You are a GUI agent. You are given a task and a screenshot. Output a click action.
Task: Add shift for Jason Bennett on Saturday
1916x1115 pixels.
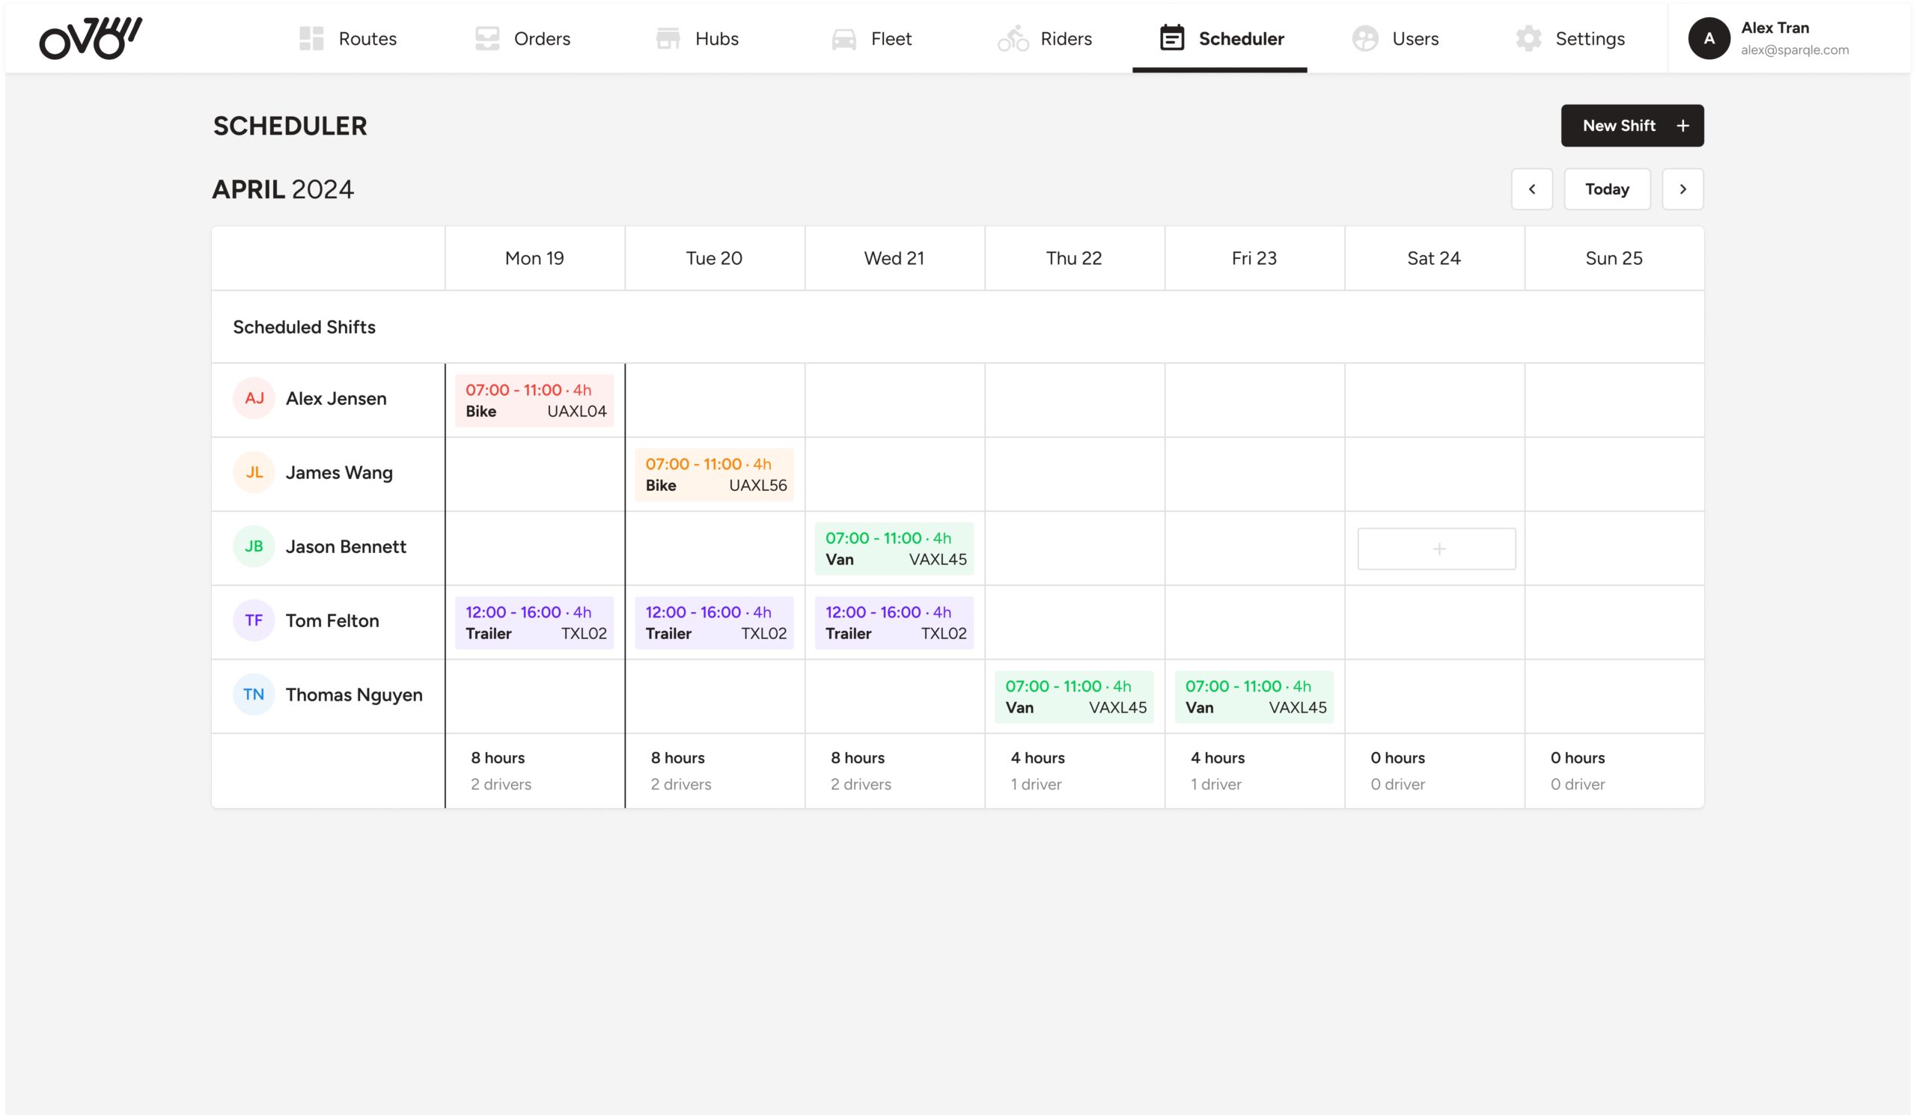1436,548
